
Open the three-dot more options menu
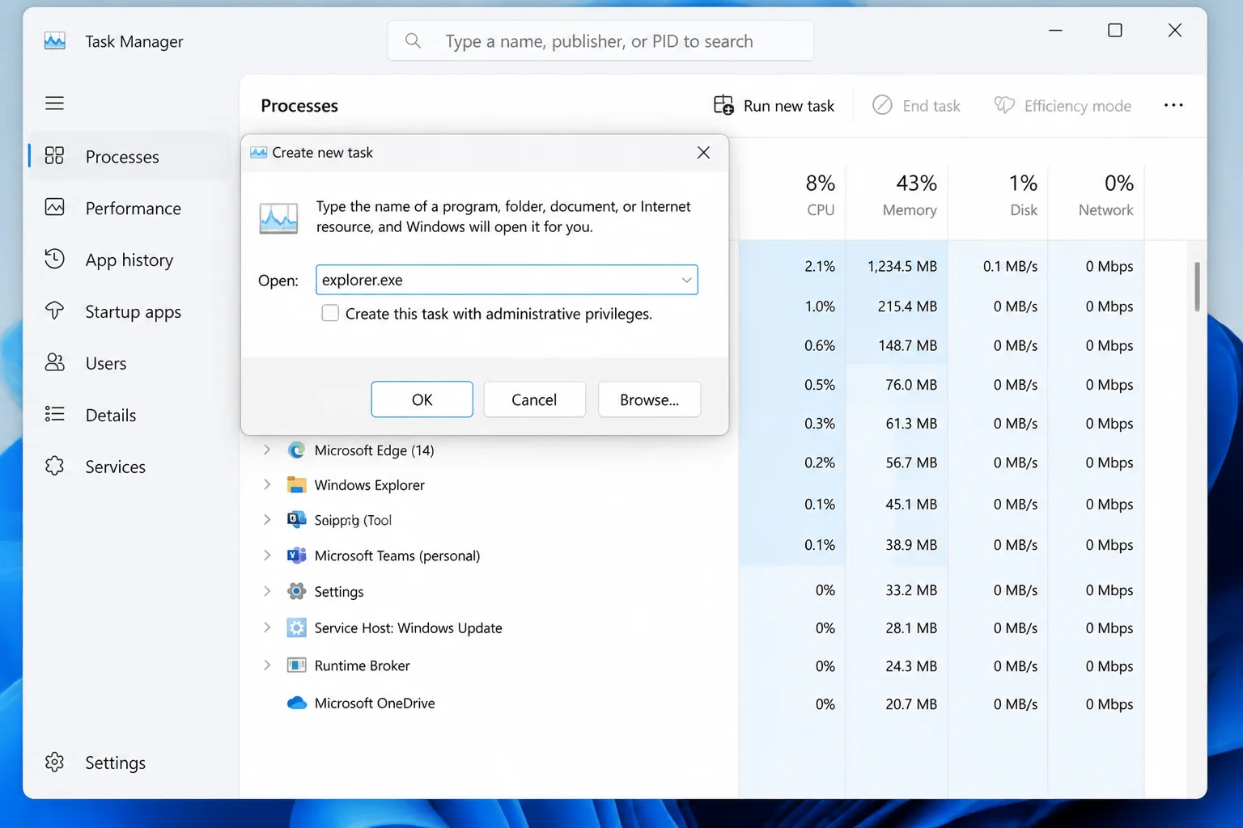tap(1173, 105)
